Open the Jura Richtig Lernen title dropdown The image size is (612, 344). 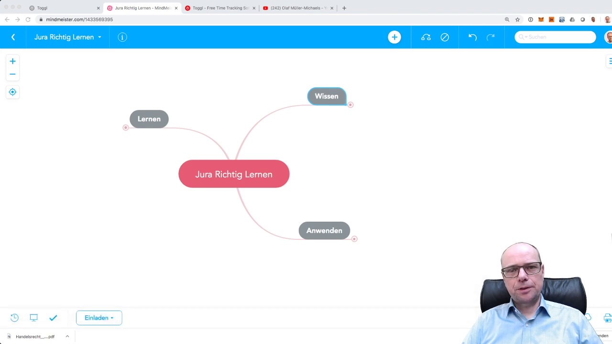(68, 37)
